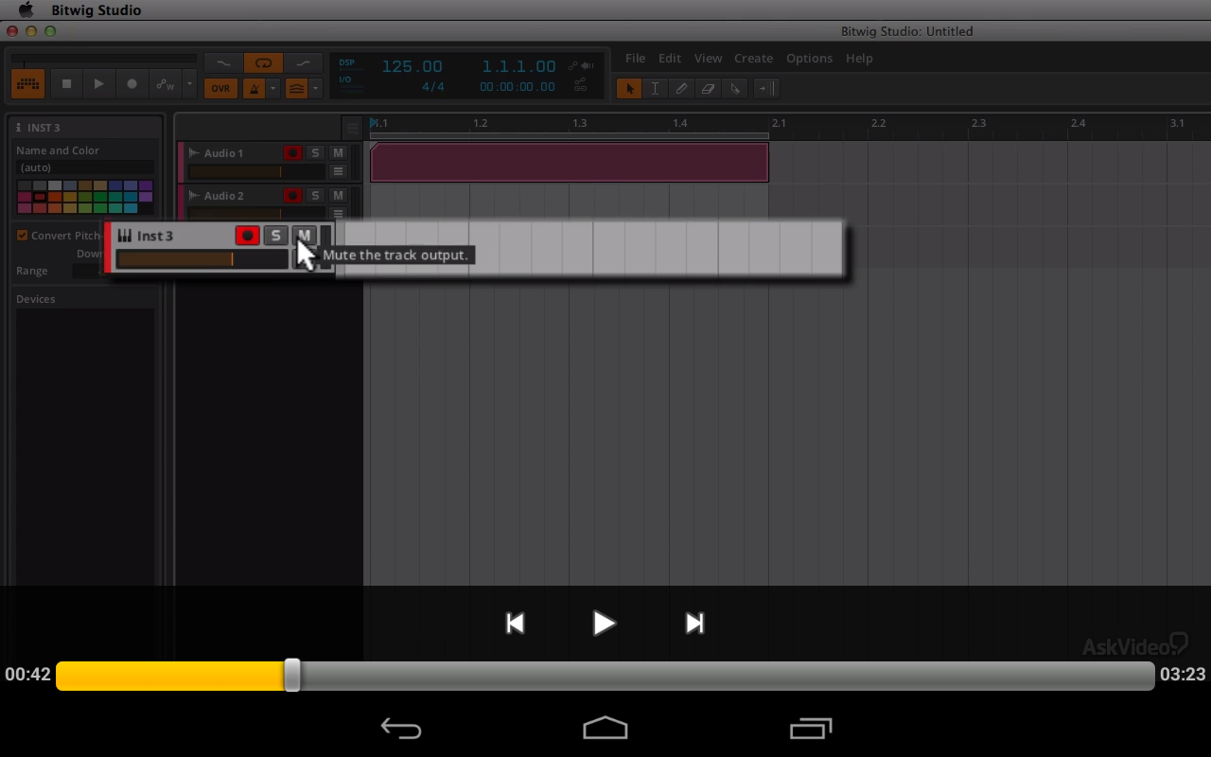Record-arm the Audio 2 track
Image resolution: width=1211 pixels, height=757 pixels.
[292, 196]
